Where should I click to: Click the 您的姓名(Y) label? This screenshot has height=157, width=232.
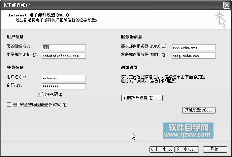(x=18, y=46)
